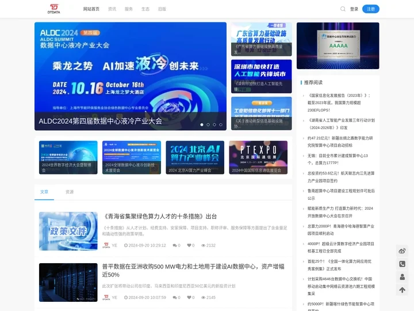The height and width of the screenshot is (311, 414).
Task: Open recommended 《国家信息化发展报告（2023年）》
Action: pos(339,103)
